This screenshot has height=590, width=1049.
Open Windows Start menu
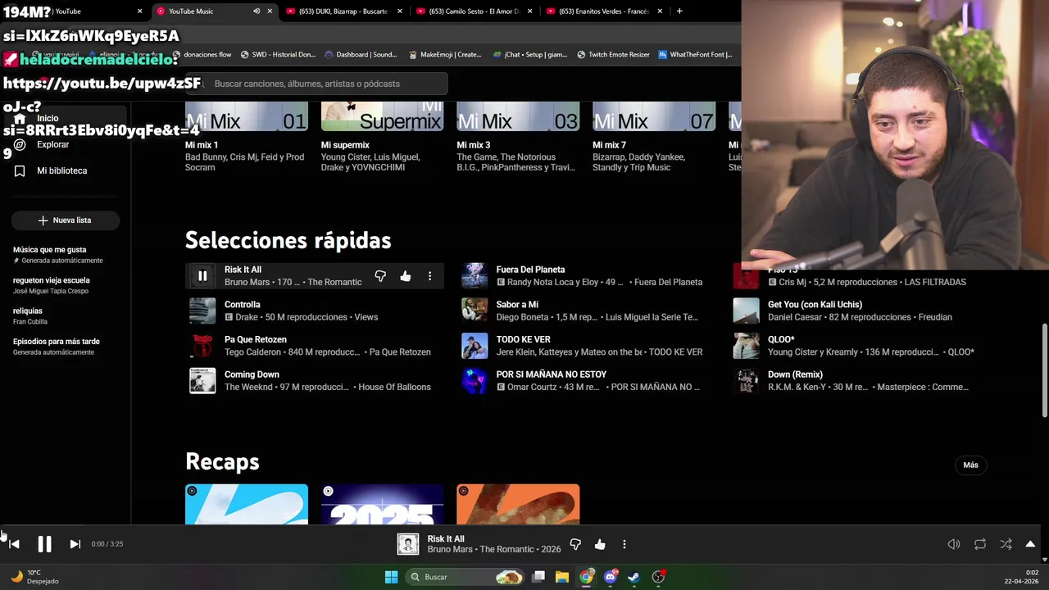(391, 577)
